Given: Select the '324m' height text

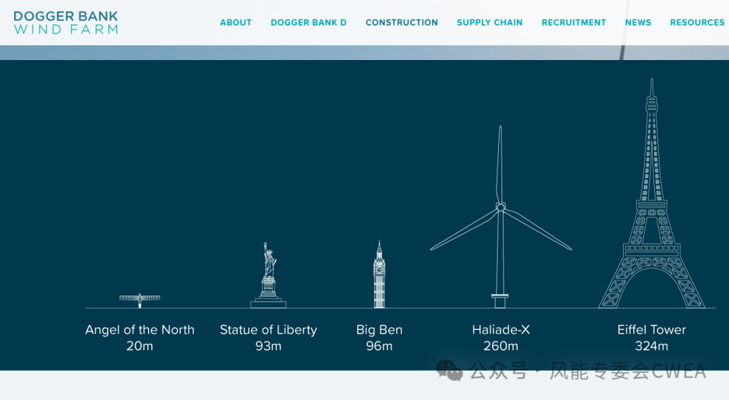Looking at the screenshot, I should pyautogui.click(x=652, y=346).
